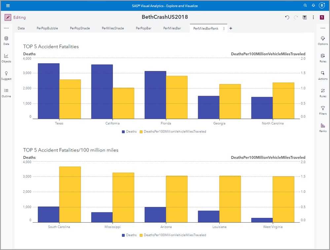
Task: Save the report with the save icon
Action: tap(305, 17)
